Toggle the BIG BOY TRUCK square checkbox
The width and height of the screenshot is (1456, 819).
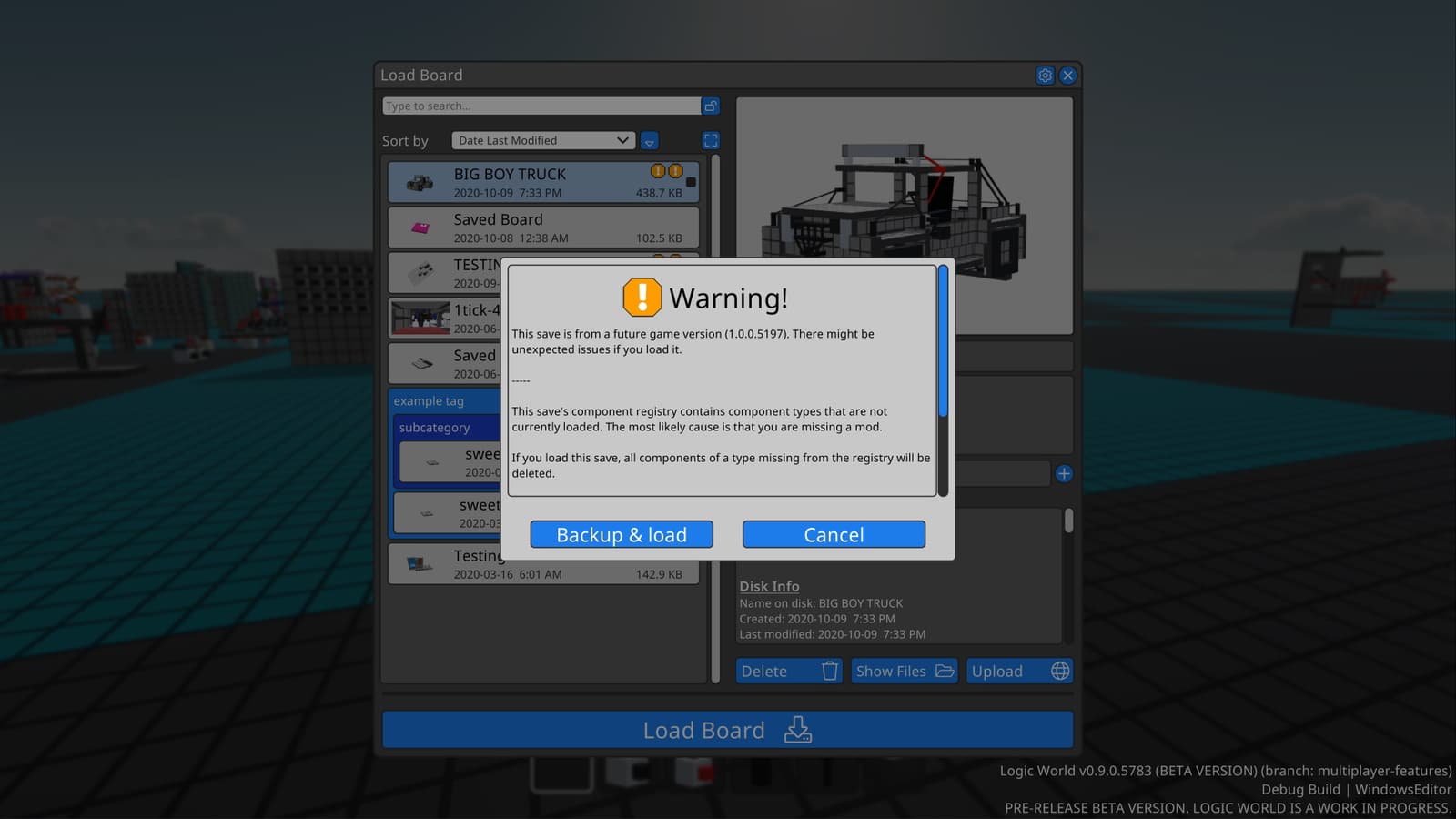(691, 182)
